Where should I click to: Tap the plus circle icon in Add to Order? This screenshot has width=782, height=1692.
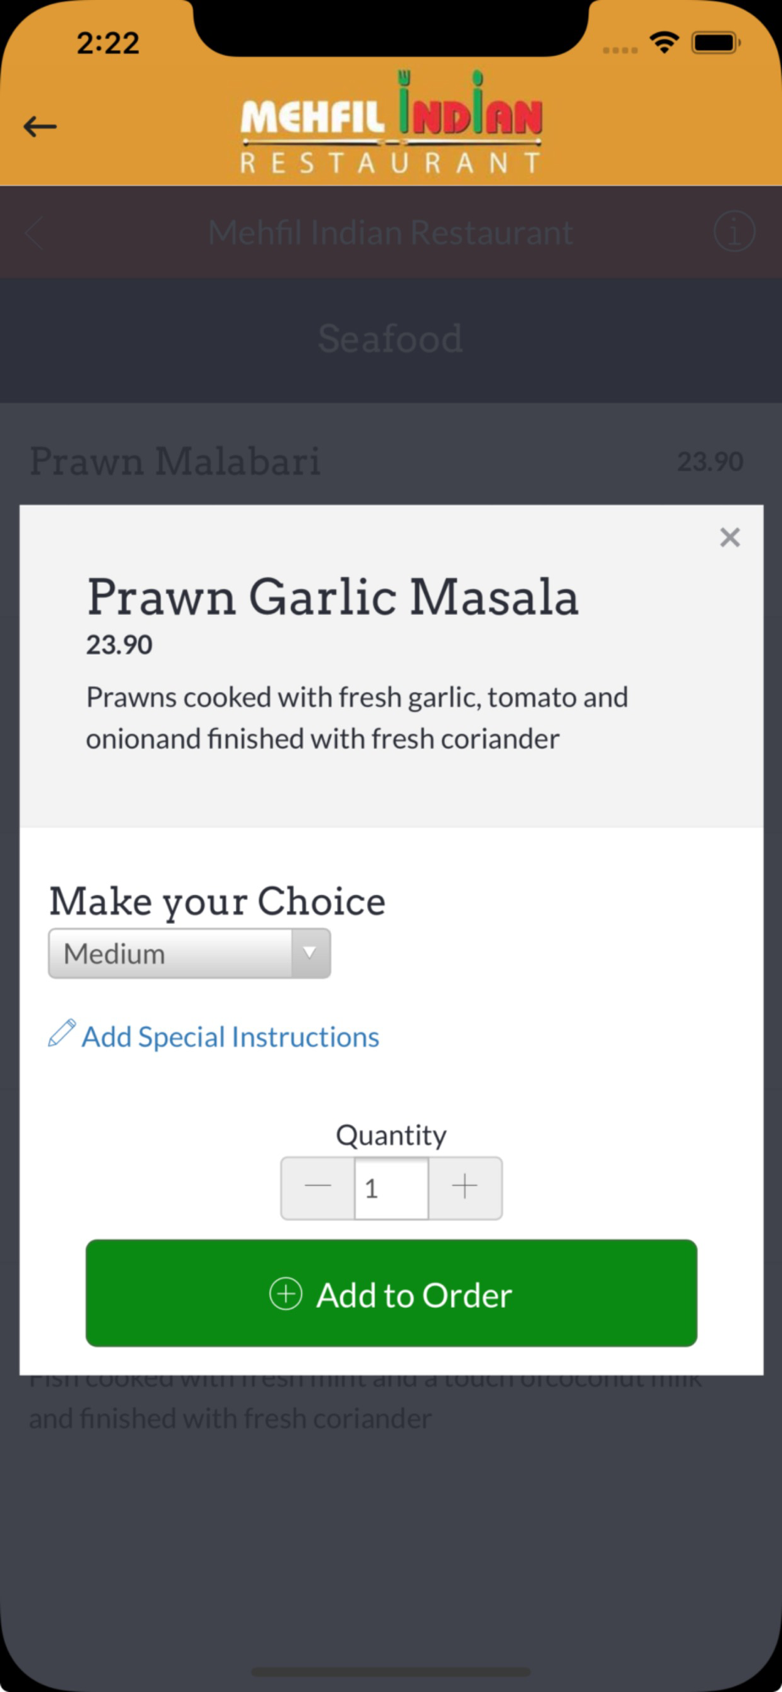point(285,1294)
